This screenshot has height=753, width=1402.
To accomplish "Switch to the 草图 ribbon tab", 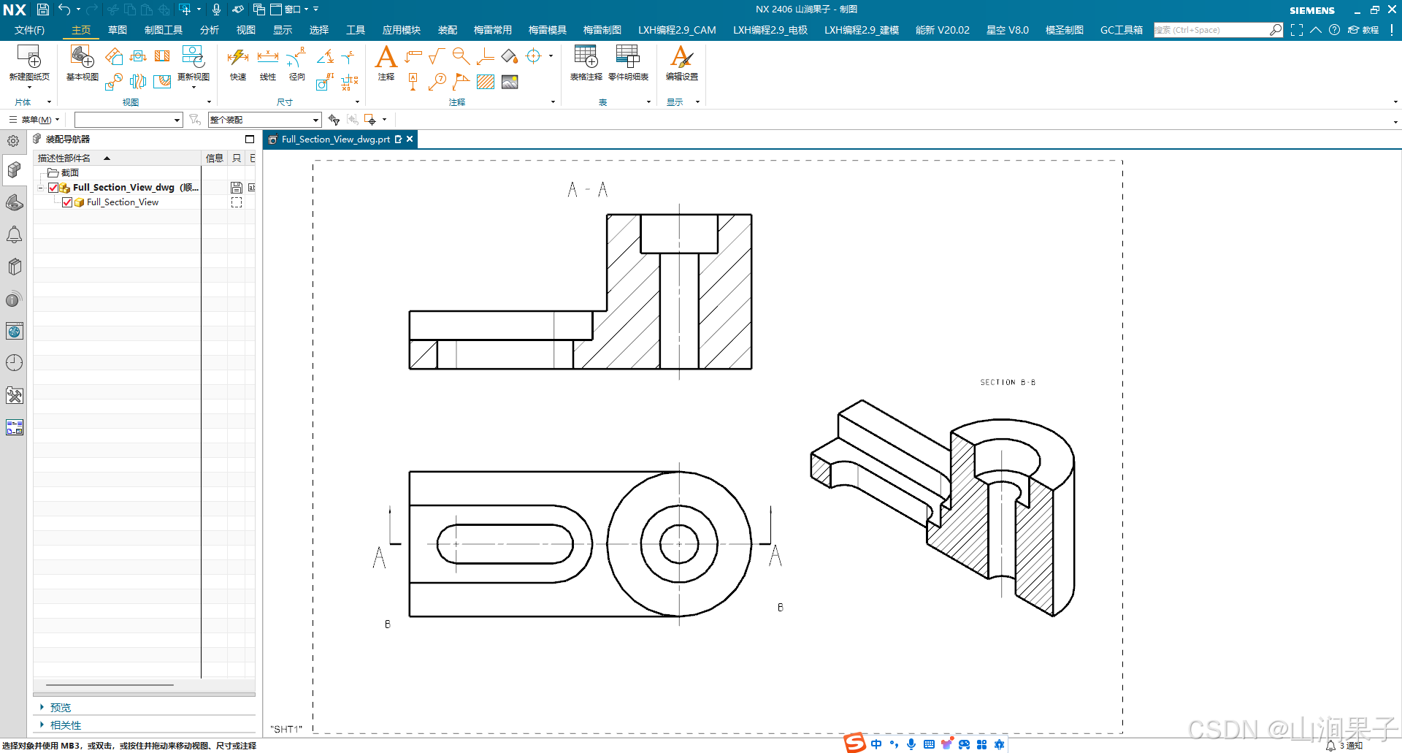I will click(118, 30).
